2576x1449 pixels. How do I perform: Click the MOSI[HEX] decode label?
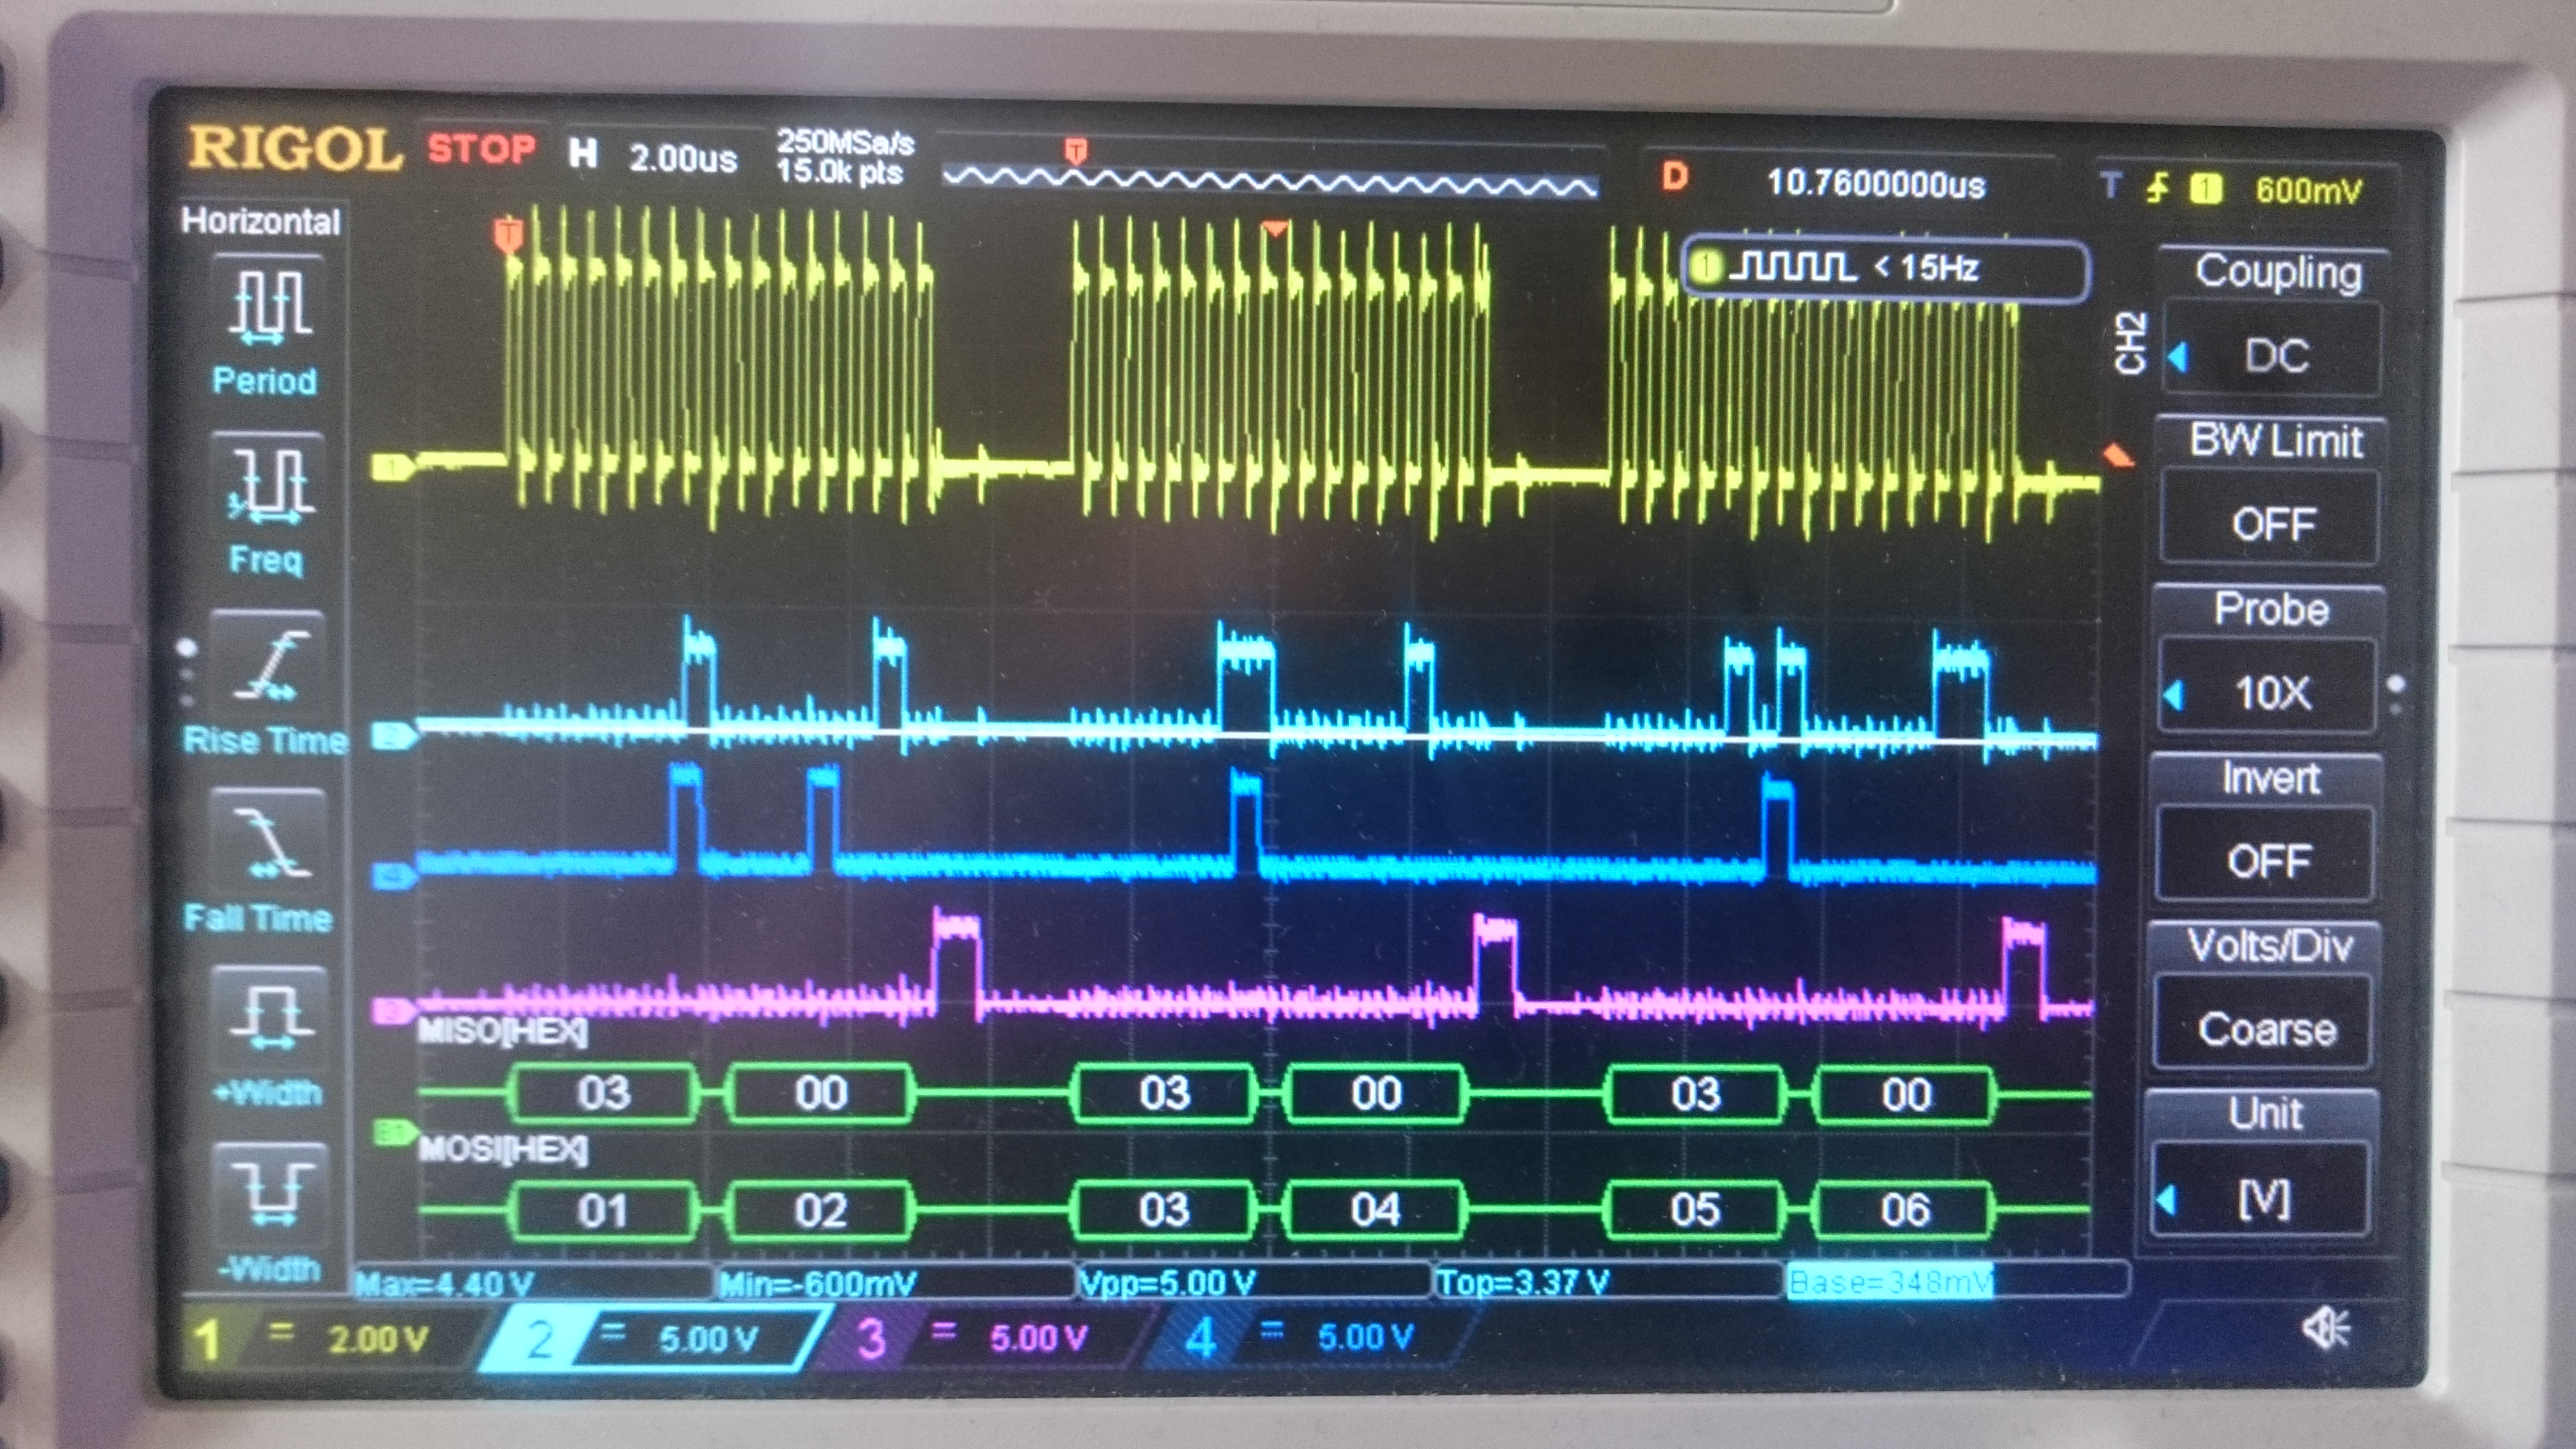click(502, 1149)
